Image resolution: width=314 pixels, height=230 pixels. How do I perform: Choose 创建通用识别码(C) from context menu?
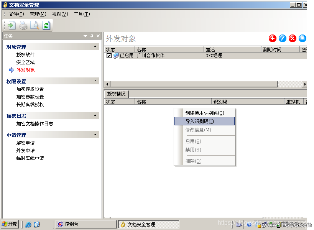pyautogui.click(x=204, y=113)
